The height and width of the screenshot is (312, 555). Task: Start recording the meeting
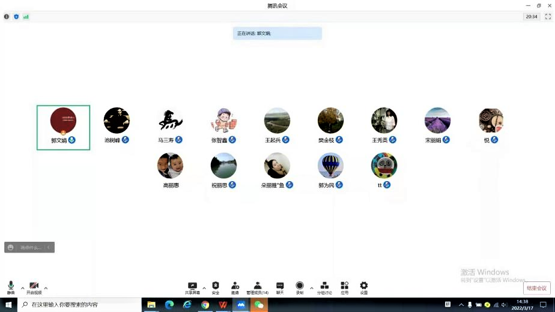(299, 287)
